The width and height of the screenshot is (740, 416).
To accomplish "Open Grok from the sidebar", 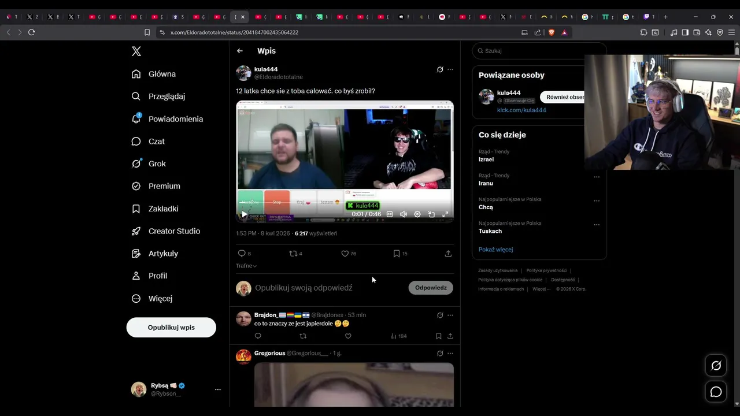I will 149,164.
